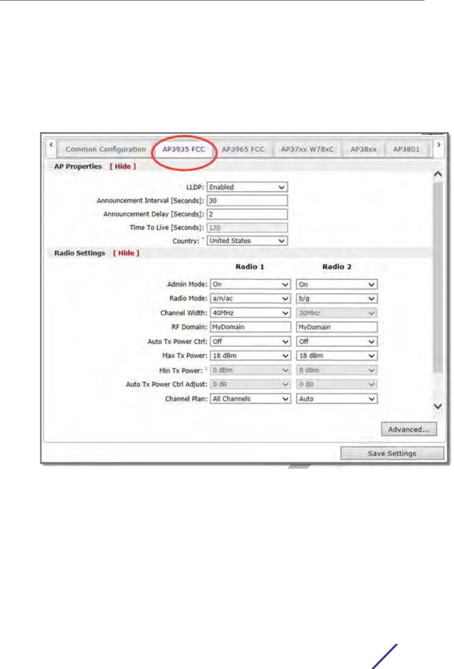Viewport: 454px width, 669px height.
Task: Open Radio 1 Radio Mode a/n/ac dropdown
Action: (250, 298)
